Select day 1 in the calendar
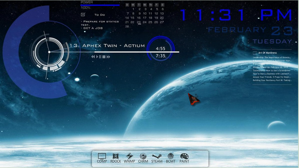The width and height of the screenshot is (299, 168). coord(133,9)
